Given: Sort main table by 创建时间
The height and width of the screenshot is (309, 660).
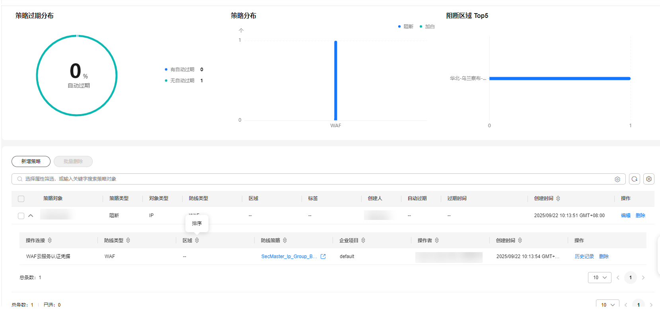Looking at the screenshot, I should 558,198.
